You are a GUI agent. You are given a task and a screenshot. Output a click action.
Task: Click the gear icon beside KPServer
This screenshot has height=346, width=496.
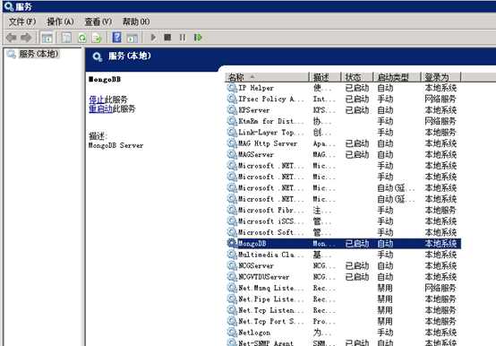coord(232,110)
